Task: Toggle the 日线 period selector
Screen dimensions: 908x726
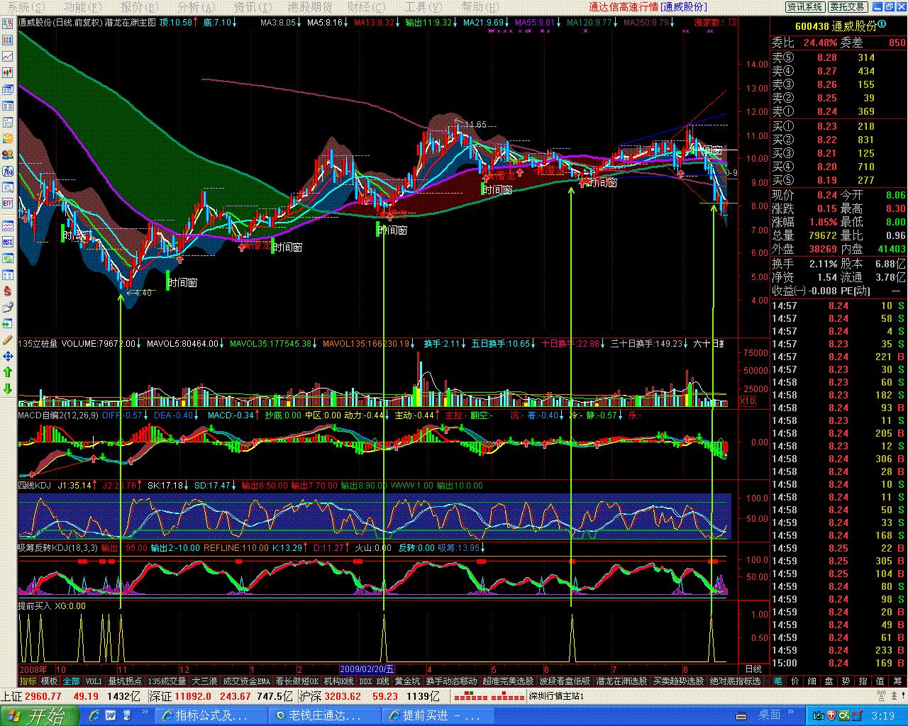Action: (753, 669)
